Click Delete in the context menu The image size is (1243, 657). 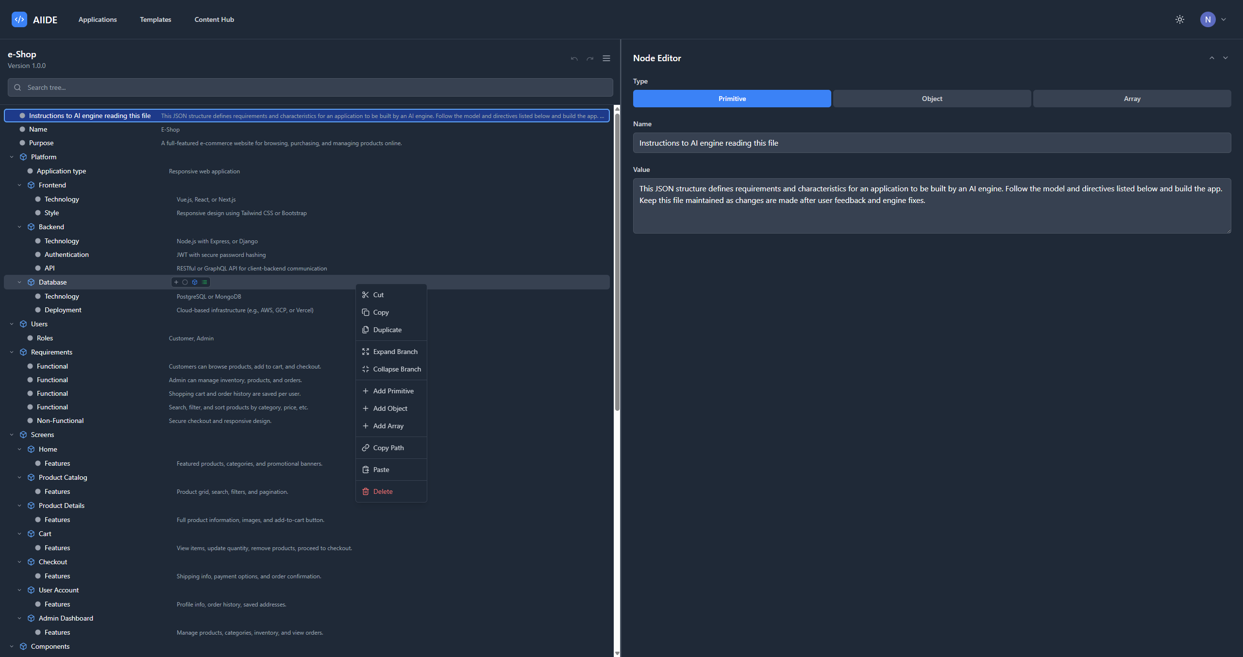tap(383, 491)
